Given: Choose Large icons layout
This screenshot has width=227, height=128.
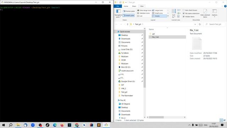Looking at the screenshot, I should (x=158, y=10).
